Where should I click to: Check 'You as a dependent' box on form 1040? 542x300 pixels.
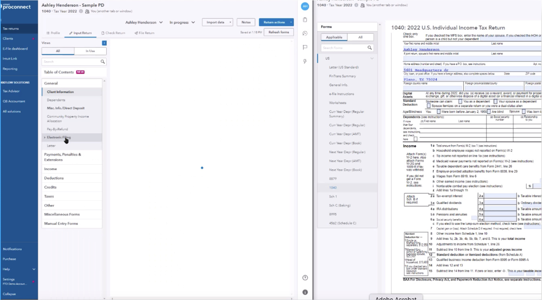(x=460, y=102)
